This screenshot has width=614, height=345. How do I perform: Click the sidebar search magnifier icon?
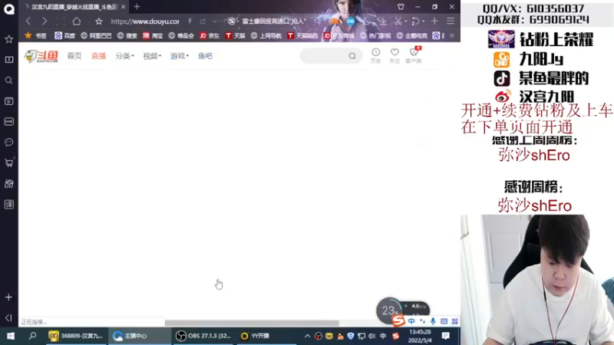9,80
